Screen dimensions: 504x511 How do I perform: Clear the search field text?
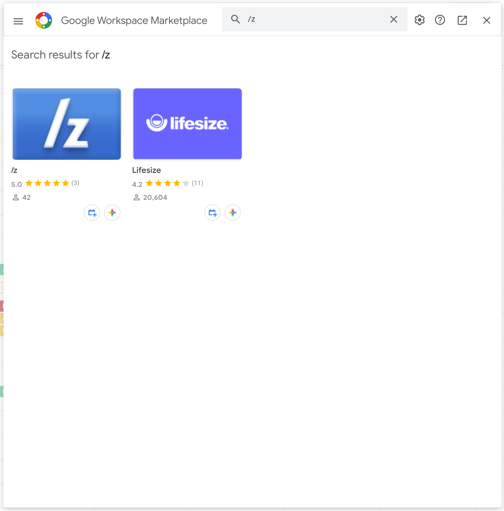point(393,19)
